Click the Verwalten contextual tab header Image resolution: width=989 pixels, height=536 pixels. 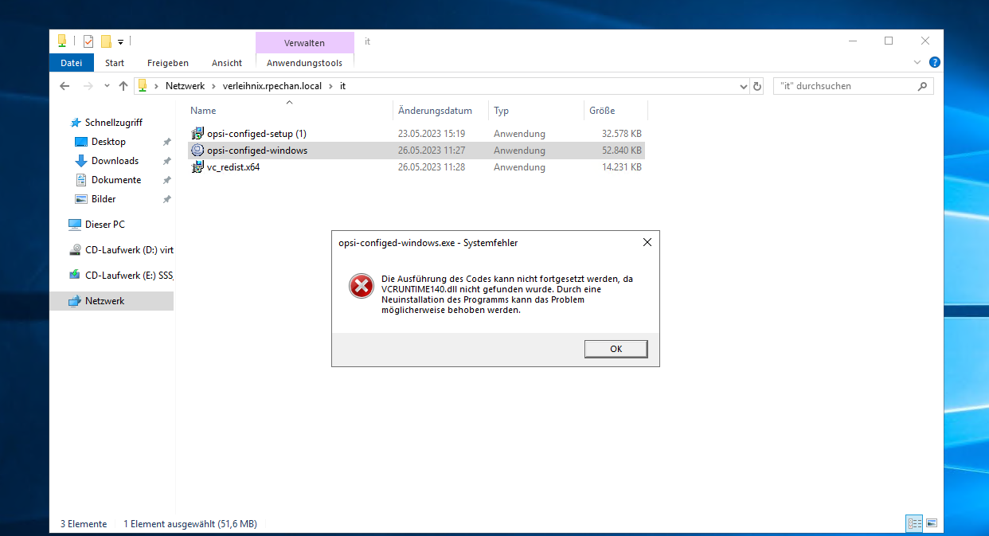pyautogui.click(x=304, y=43)
